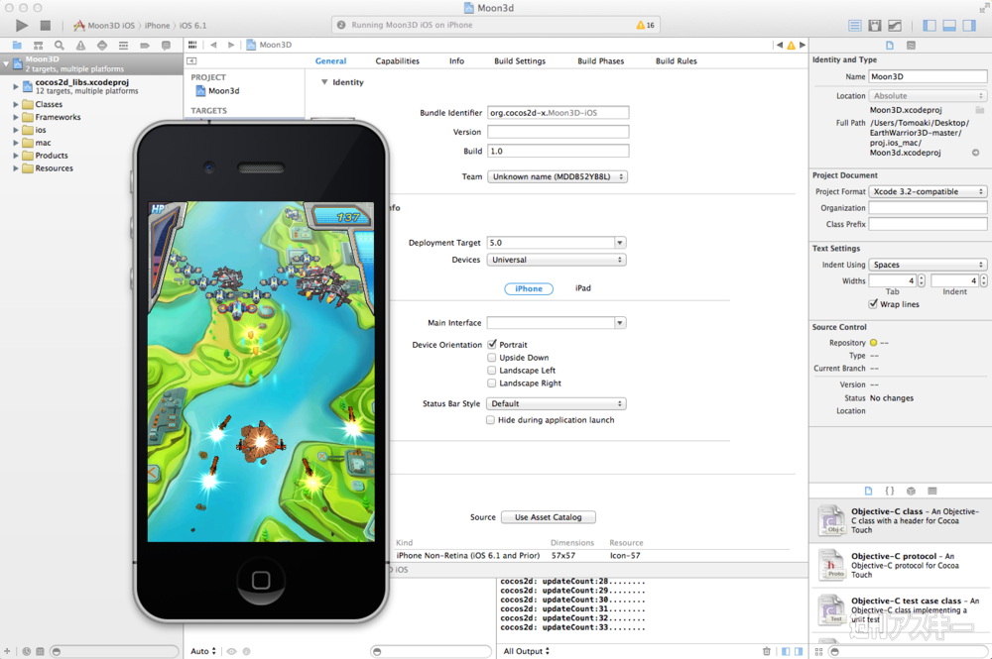This screenshot has height=659, width=992.
Task: Stop the running app with Stop button
Action: (46, 25)
